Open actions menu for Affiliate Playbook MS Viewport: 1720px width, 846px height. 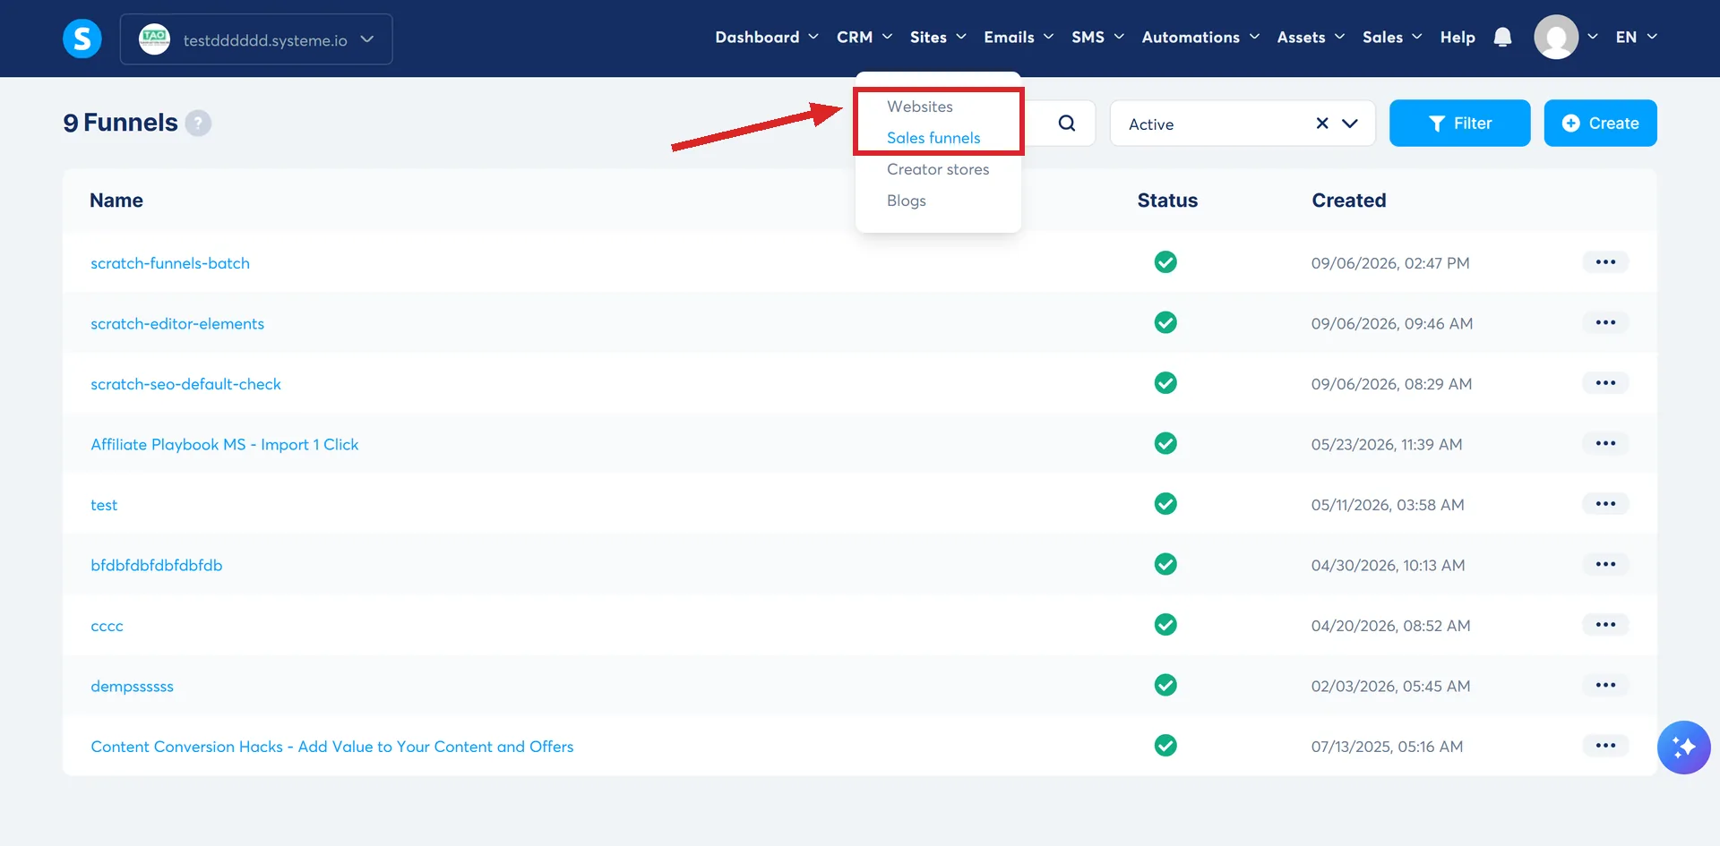point(1605,443)
